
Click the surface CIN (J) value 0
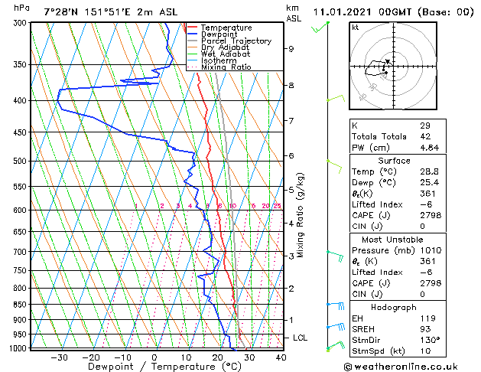coord(423,227)
